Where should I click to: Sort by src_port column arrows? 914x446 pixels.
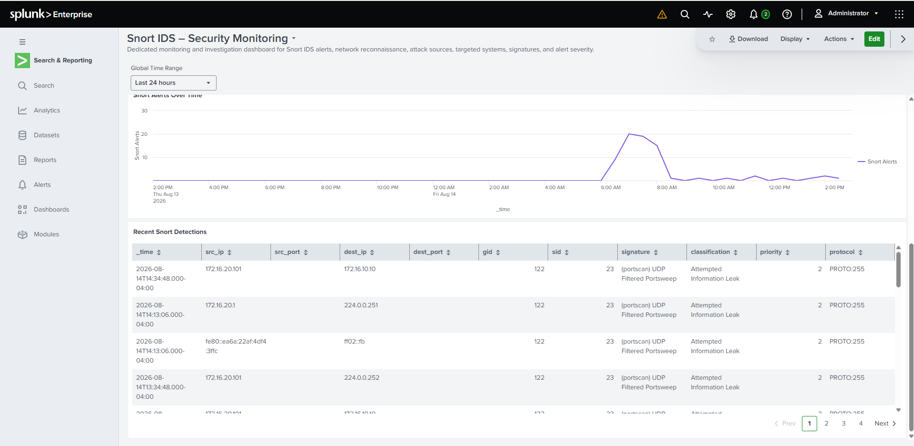(x=306, y=252)
